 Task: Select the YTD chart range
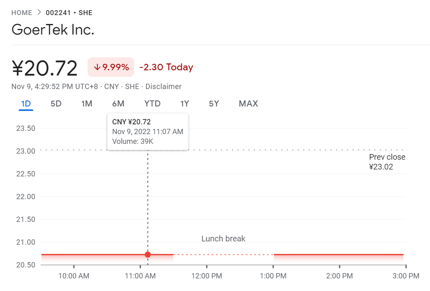pyautogui.click(x=153, y=104)
